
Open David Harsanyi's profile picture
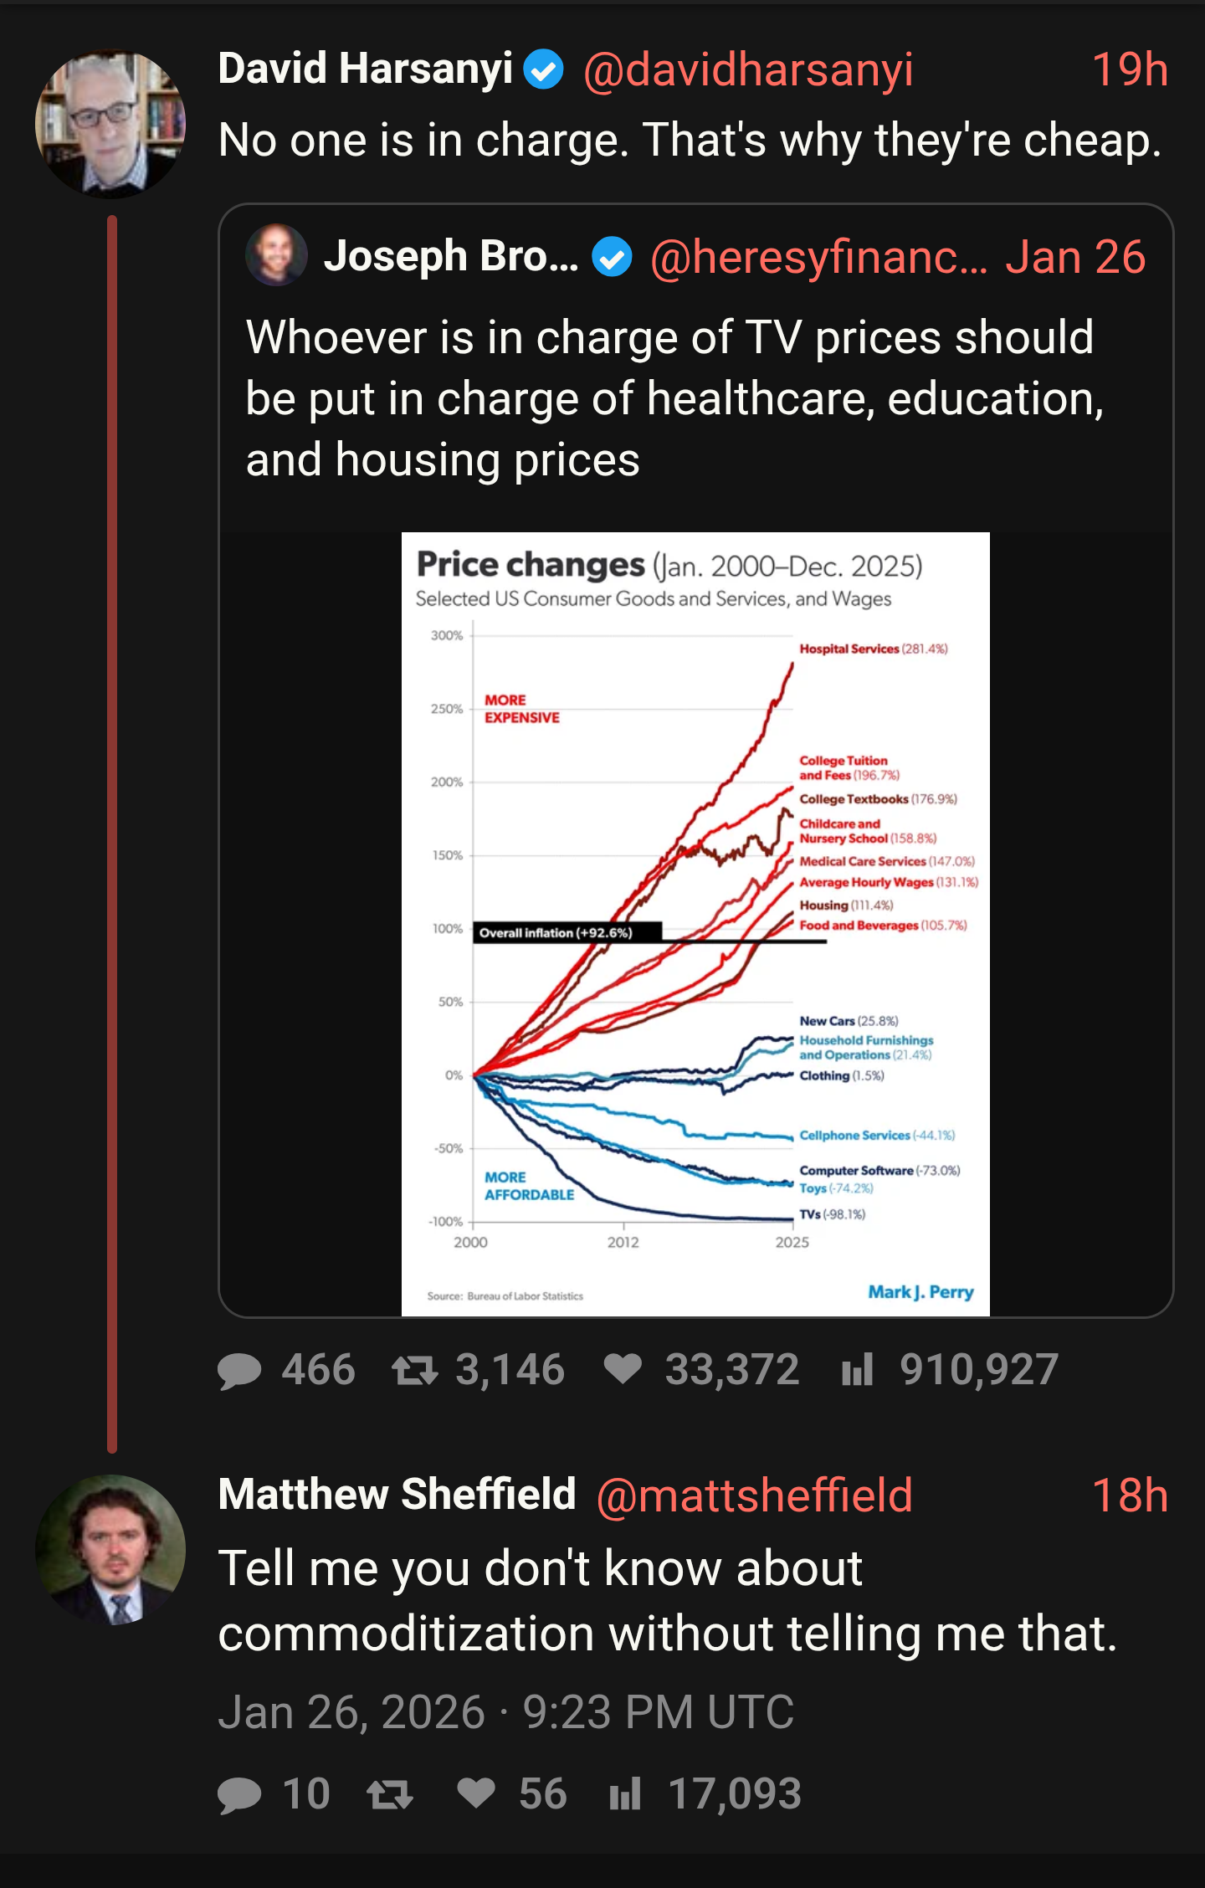(x=110, y=124)
